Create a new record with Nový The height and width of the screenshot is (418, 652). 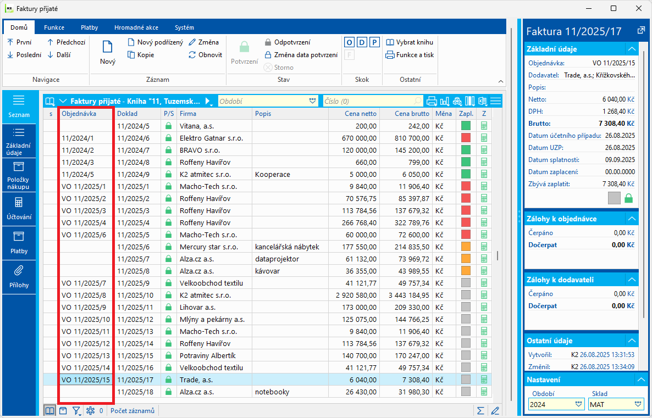108,52
